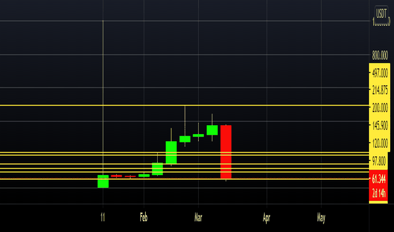394x232 pixels.
Task: Select the May label on time axis
Action: 321,218
